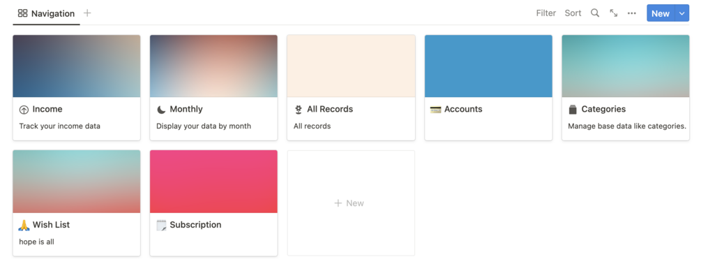This screenshot has width=701, height=280.
Task: Click the Categories jar icon
Action: pyautogui.click(x=573, y=110)
